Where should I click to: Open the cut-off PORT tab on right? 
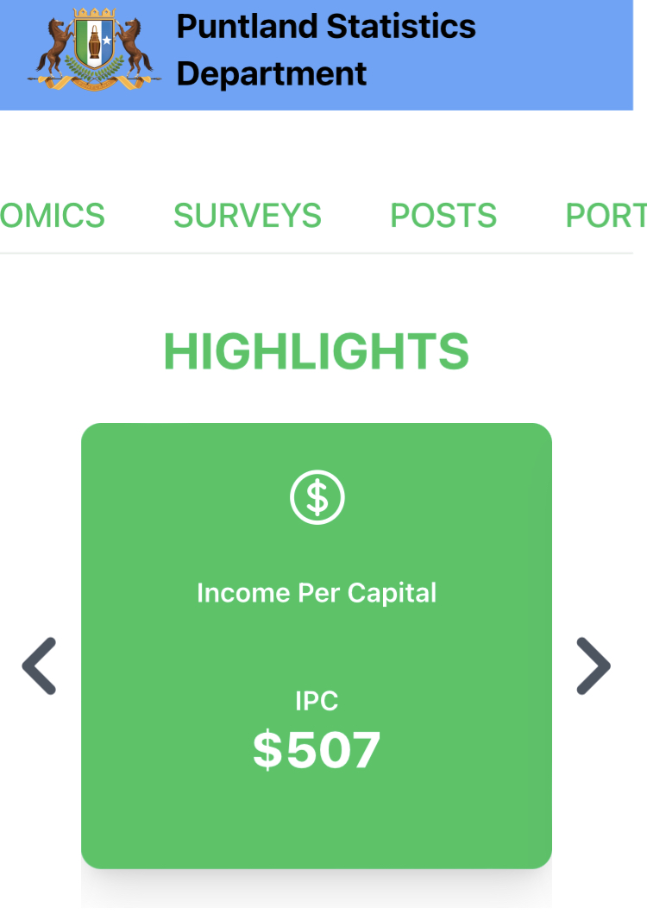coord(606,215)
